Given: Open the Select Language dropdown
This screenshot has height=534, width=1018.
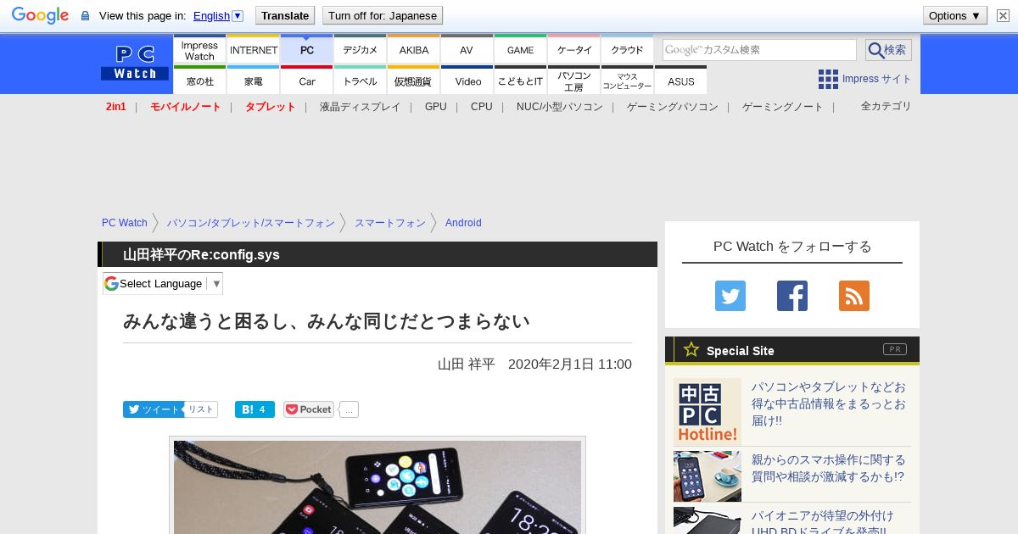Looking at the screenshot, I should (x=163, y=284).
